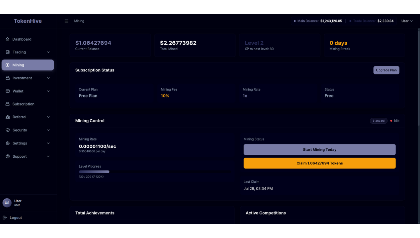Click the 1x Mining Rate value

[245, 96]
